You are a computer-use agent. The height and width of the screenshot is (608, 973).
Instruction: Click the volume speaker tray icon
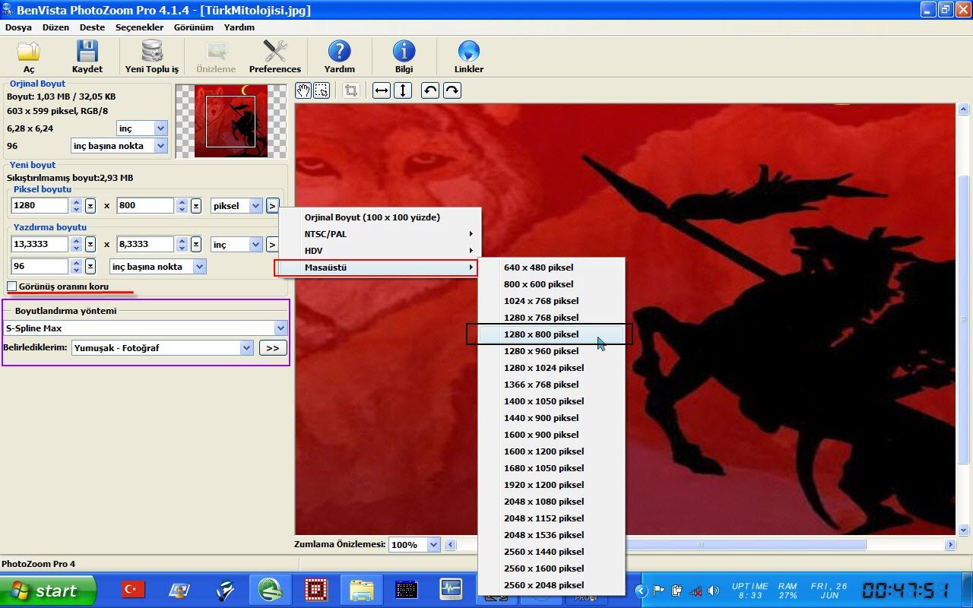click(713, 591)
